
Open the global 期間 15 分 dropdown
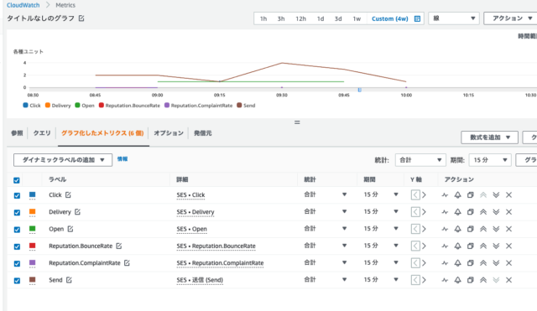[x=490, y=160]
